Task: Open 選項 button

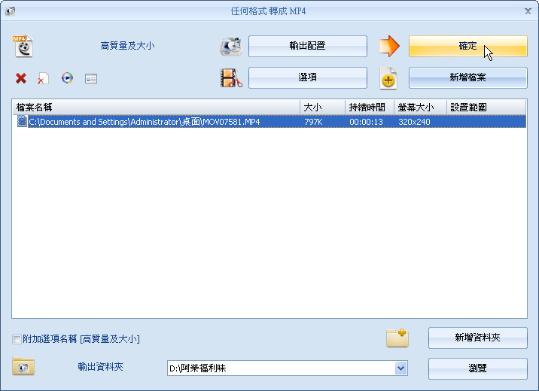Action: click(x=308, y=77)
